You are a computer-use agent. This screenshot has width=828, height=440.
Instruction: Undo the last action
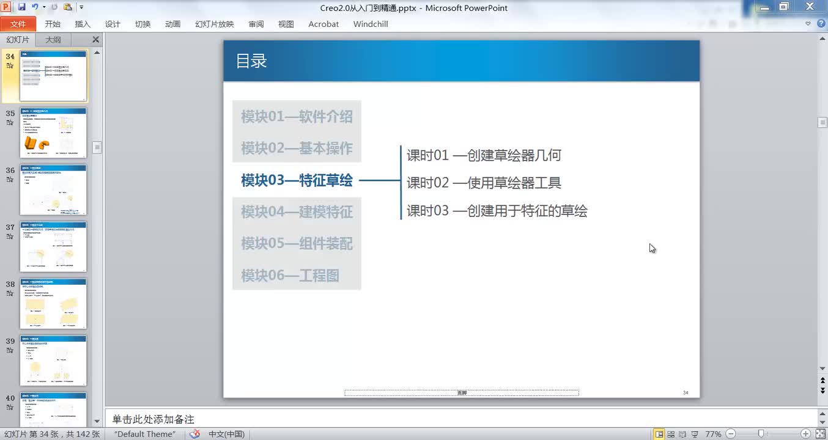[x=35, y=7]
